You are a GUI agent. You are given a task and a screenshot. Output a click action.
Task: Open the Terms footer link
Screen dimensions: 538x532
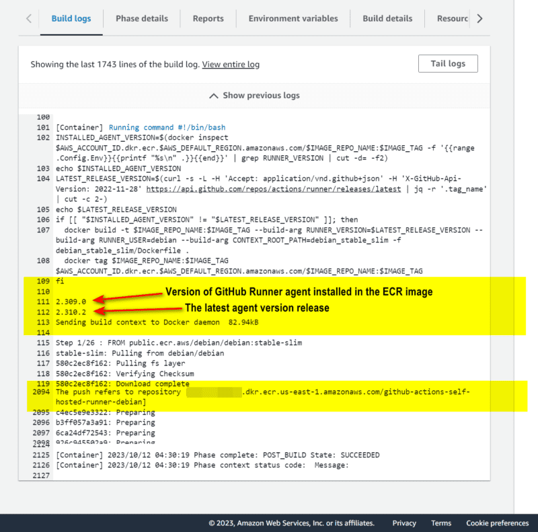[x=441, y=523]
